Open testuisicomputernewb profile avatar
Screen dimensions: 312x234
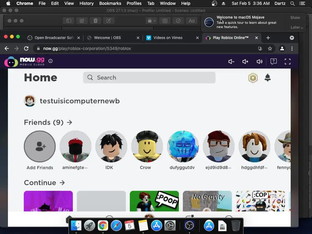pos(30,101)
